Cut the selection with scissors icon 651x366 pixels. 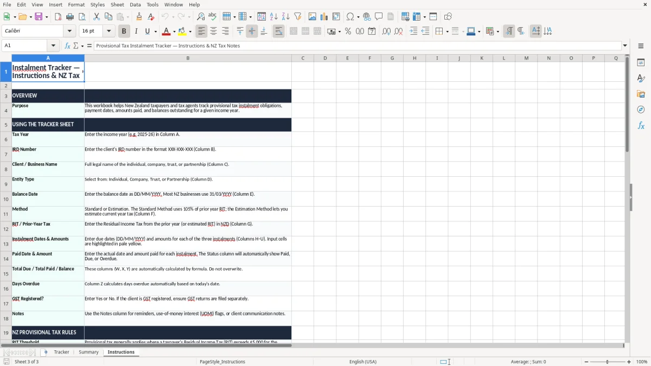tap(97, 17)
